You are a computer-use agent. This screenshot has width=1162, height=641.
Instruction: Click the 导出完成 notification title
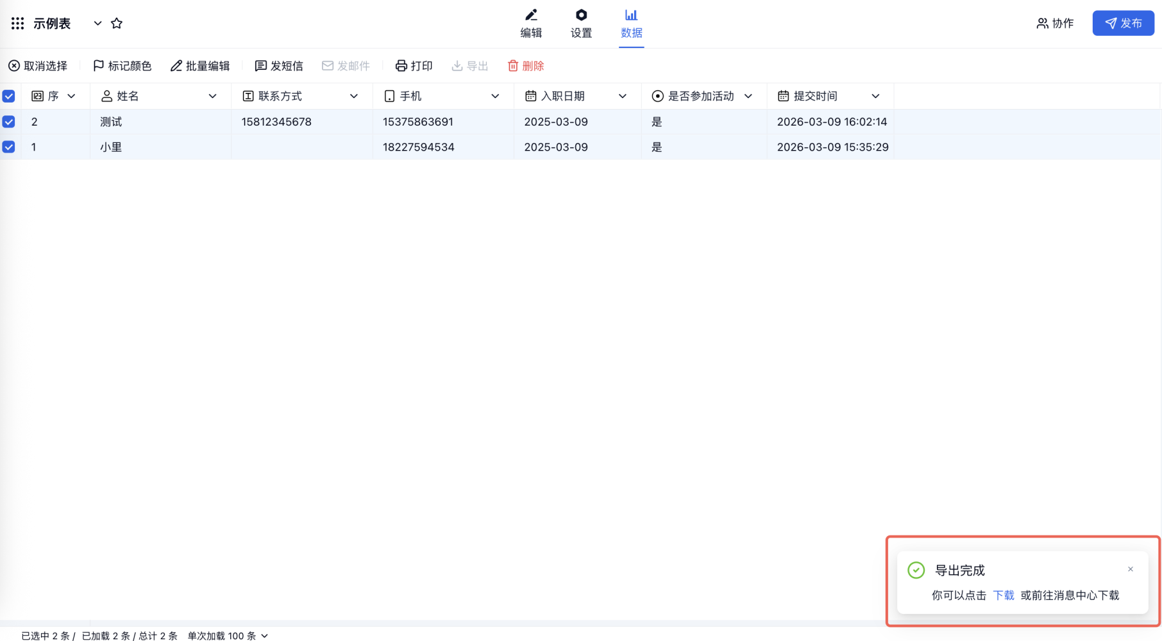tap(960, 570)
